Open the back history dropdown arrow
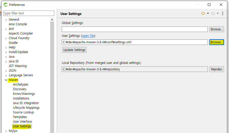Image resolution: width=229 pixels, height=133 pixels. tap(208, 14)
